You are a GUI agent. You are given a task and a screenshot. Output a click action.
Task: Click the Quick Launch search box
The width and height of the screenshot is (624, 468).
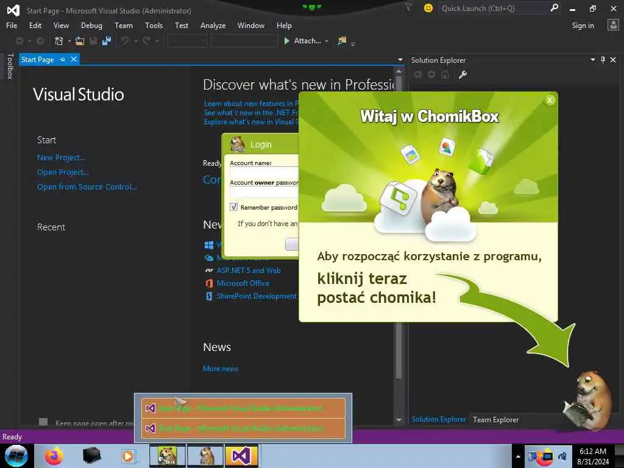tap(494, 8)
